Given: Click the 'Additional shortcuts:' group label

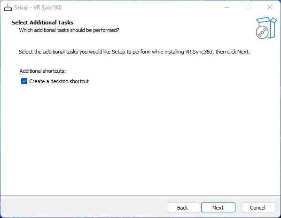Looking at the screenshot, I should tap(43, 71).
